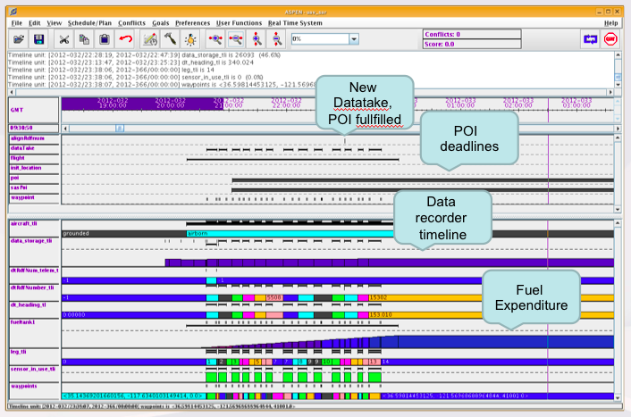The height and width of the screenshot is (417, 631).
Task: Select the data_storage_tli timeline label
Action: [34, 252]
